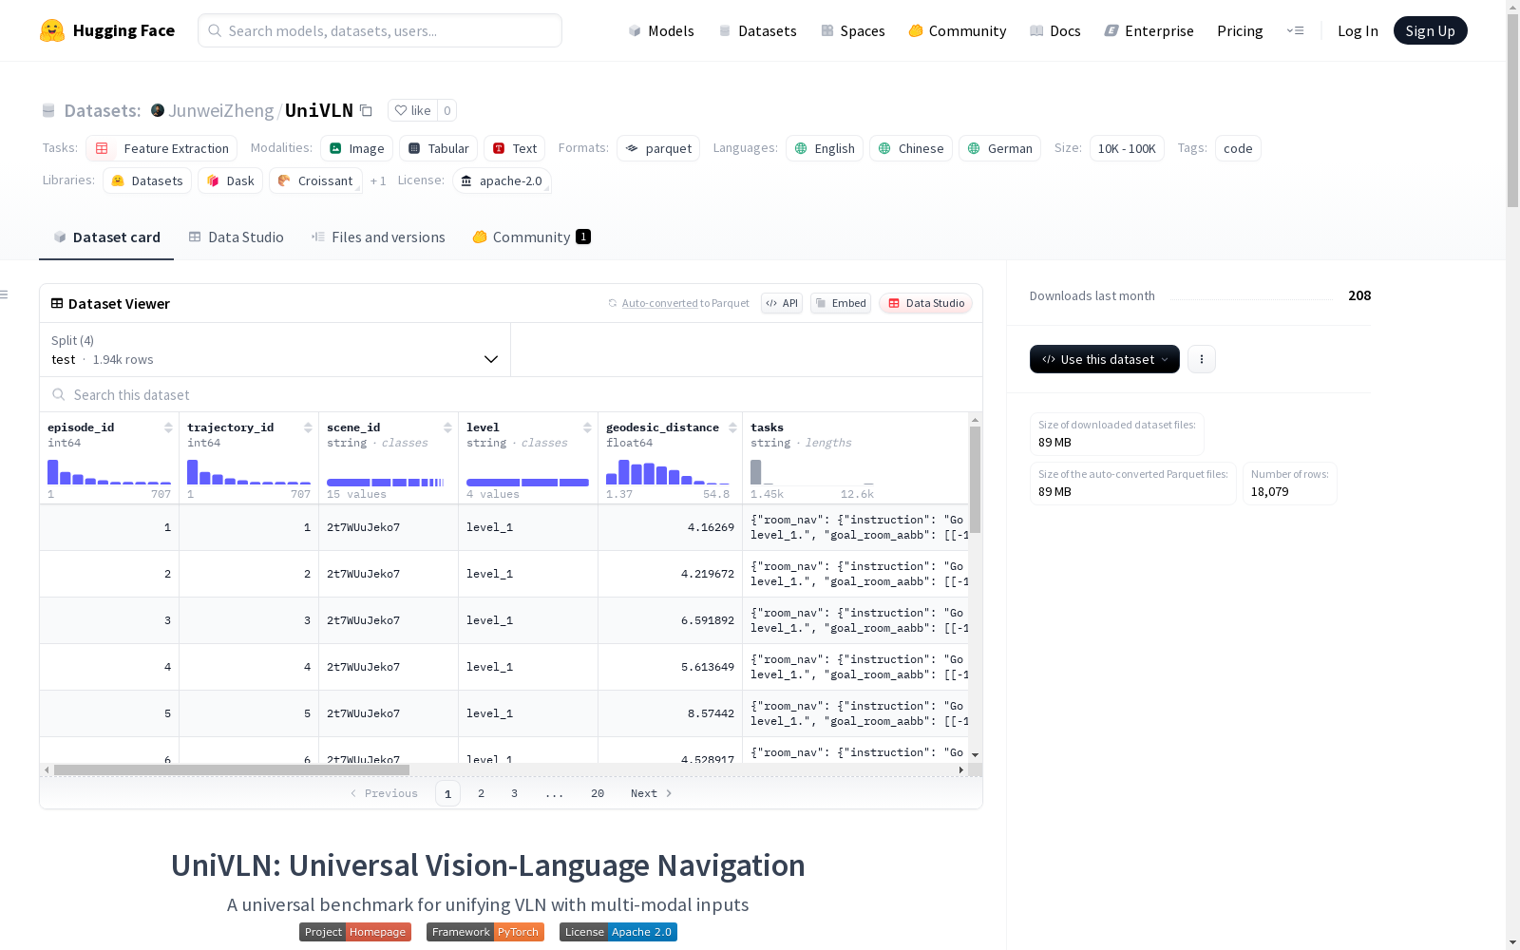Filter by Text modality tag
Viewport: 1520px width, 950px height.
tap(514, 148)
